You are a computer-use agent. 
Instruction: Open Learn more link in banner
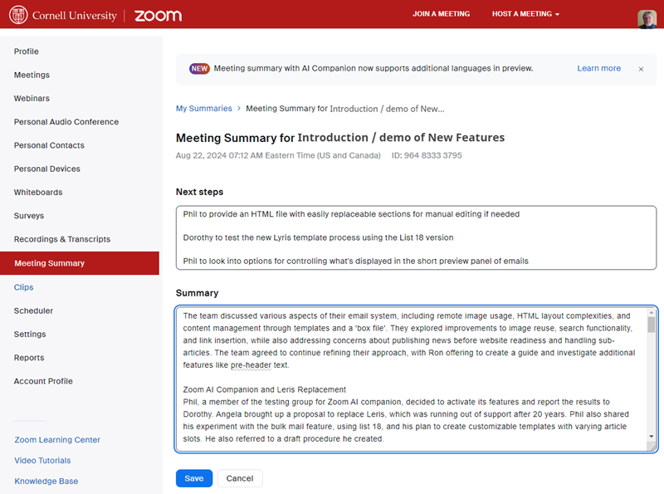pos(598,68)
